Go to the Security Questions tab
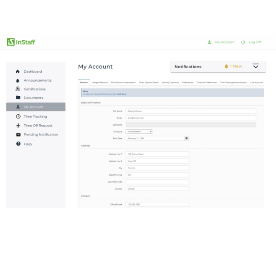This screenshot has height=263, width=276. [x=170, y=83]
